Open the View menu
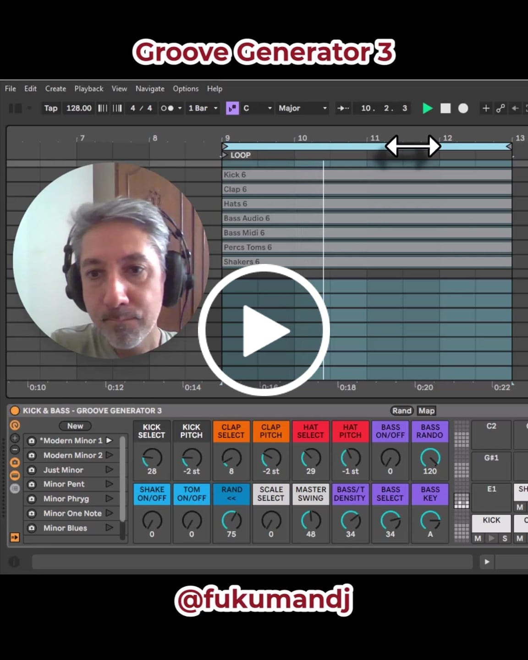This screenshot has width=528, height=660. tap(119, 88)
